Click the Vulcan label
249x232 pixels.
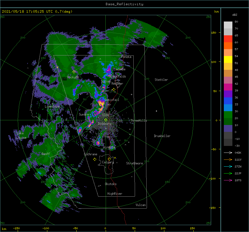141,205
